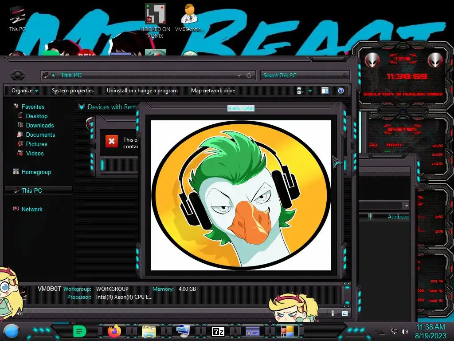Screen dimensions: 454x341
Task: Open Videos in navigation pane
Action: click(35, 153)
